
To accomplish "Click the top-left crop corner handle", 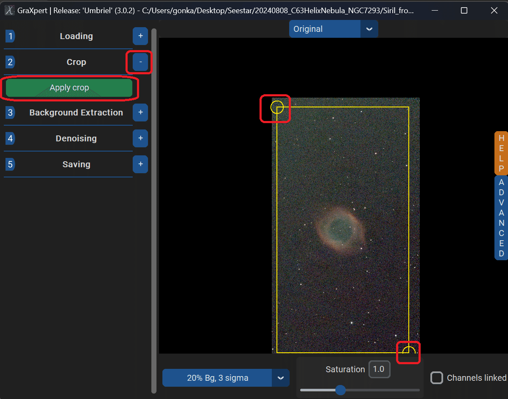I will pyautogui.click(x=277, y=107).
